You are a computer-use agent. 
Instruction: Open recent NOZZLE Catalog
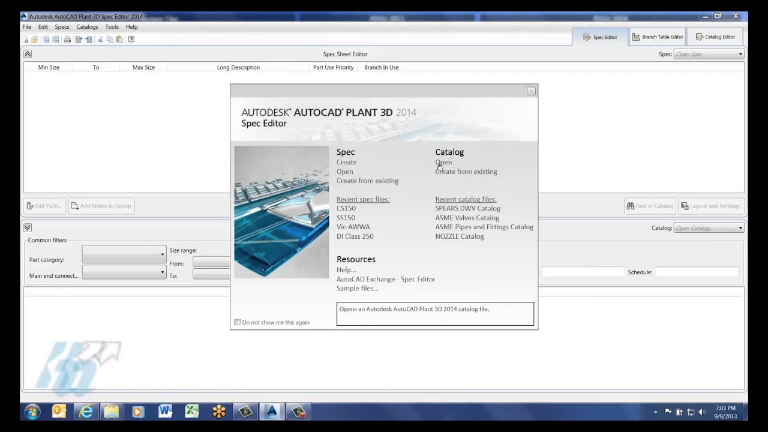coord(460,236)
